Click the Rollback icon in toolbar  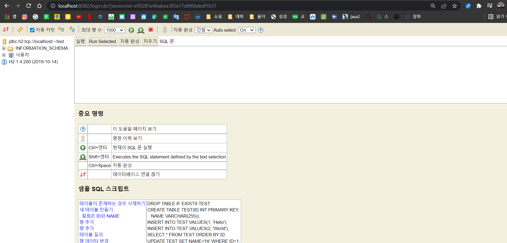pos(61,29)
